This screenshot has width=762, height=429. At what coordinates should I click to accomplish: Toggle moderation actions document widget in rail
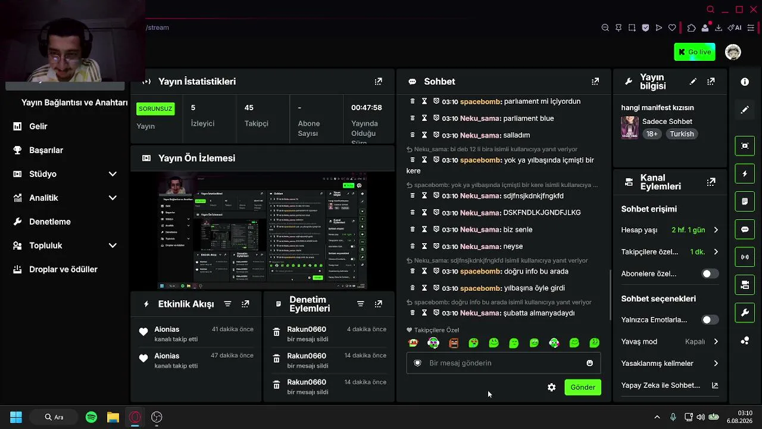745,202
